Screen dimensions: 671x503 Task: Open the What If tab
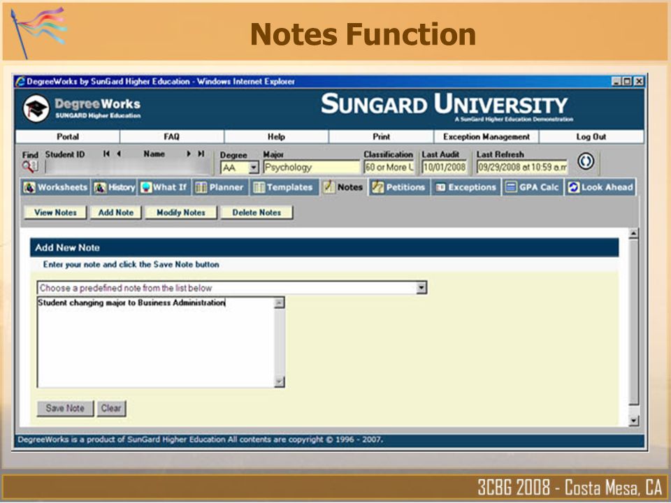(x=165, y=187)
